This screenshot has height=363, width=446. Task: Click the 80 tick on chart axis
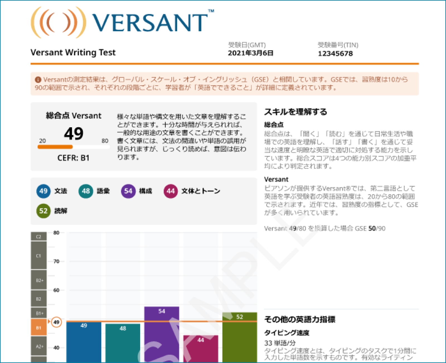click(56, 233)
